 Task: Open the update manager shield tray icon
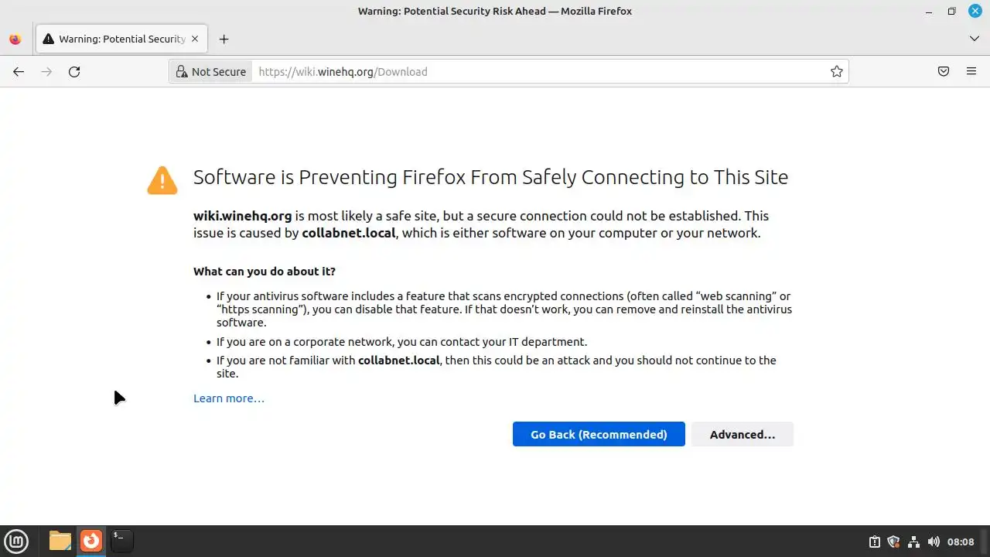(x=893, y=542)
